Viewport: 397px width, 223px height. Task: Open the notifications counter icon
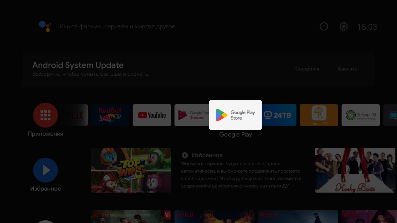click(324, 27)
